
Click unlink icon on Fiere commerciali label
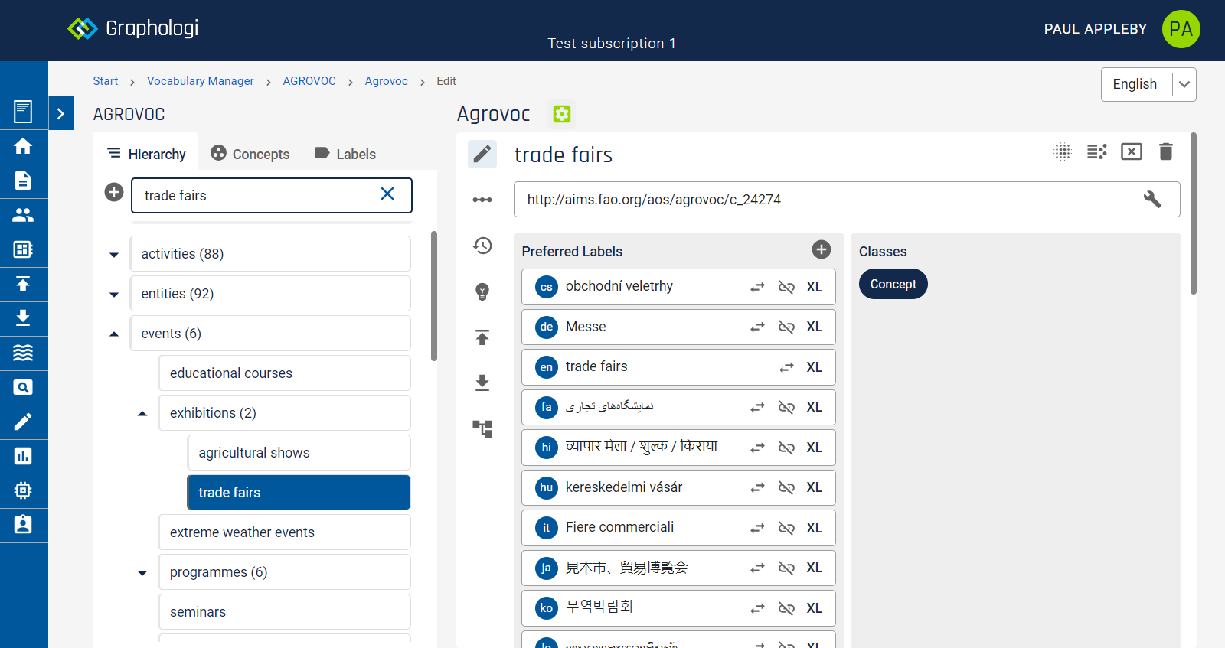pos(786,528)
